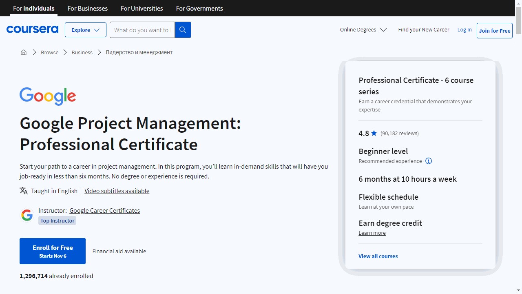Viewport: 522px width, 294px height.
Task: Click 6 months at 10 hours text
Action: (x=407, y=179)
